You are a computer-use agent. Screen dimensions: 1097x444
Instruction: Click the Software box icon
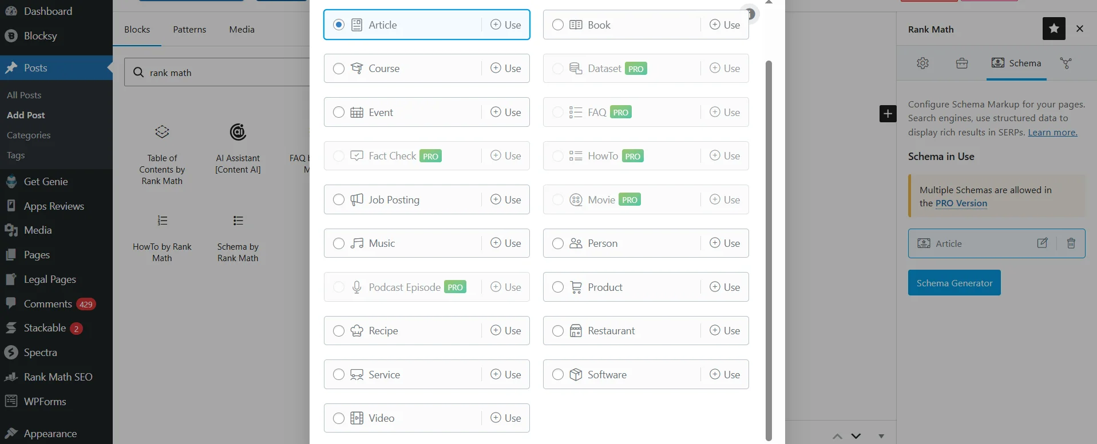(576, 374)
